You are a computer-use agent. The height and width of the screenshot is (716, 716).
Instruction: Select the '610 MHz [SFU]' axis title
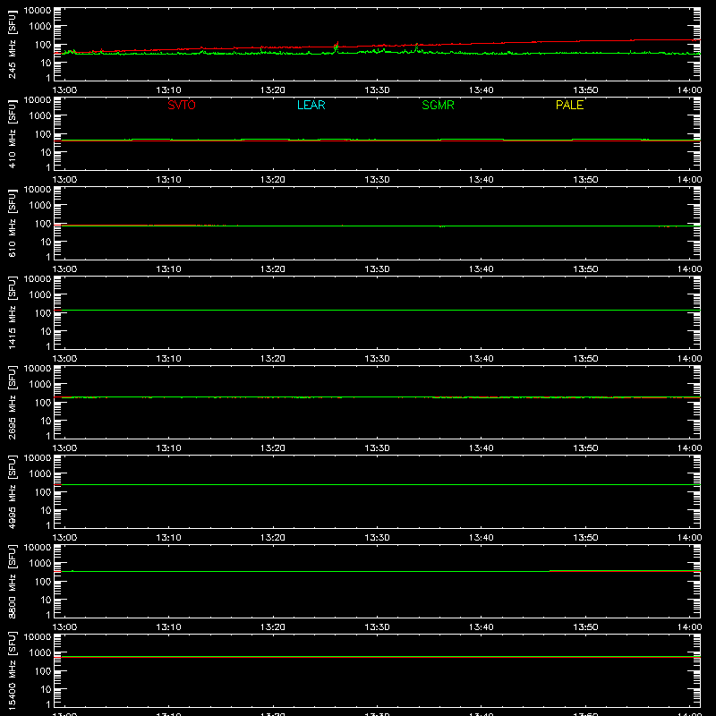pyautogui.click(x=12, y=223)
